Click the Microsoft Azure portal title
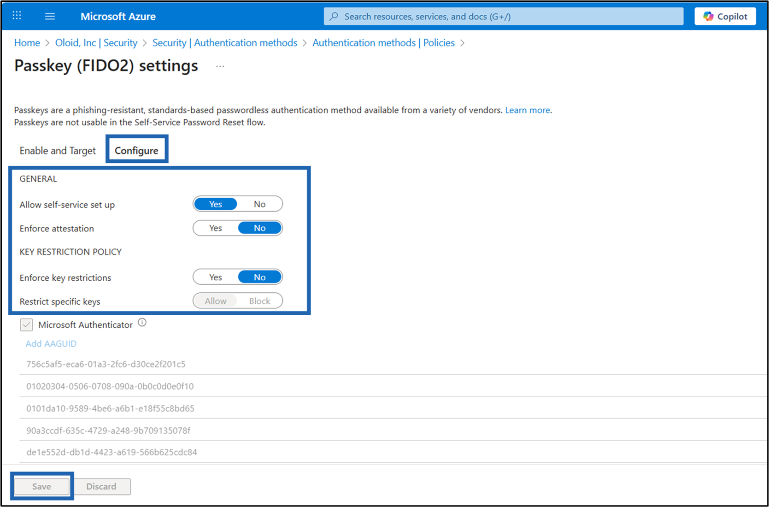The image size is (769, 507). pos(118,17)
